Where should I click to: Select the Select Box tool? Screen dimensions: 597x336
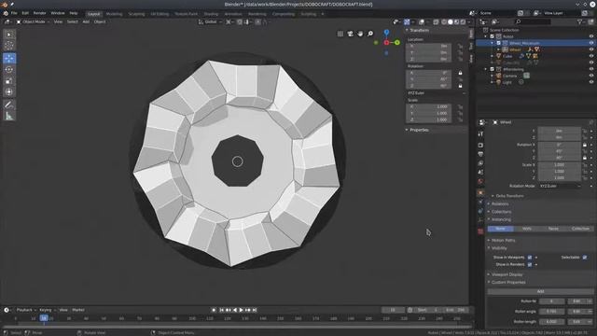(x=9, y=35)
